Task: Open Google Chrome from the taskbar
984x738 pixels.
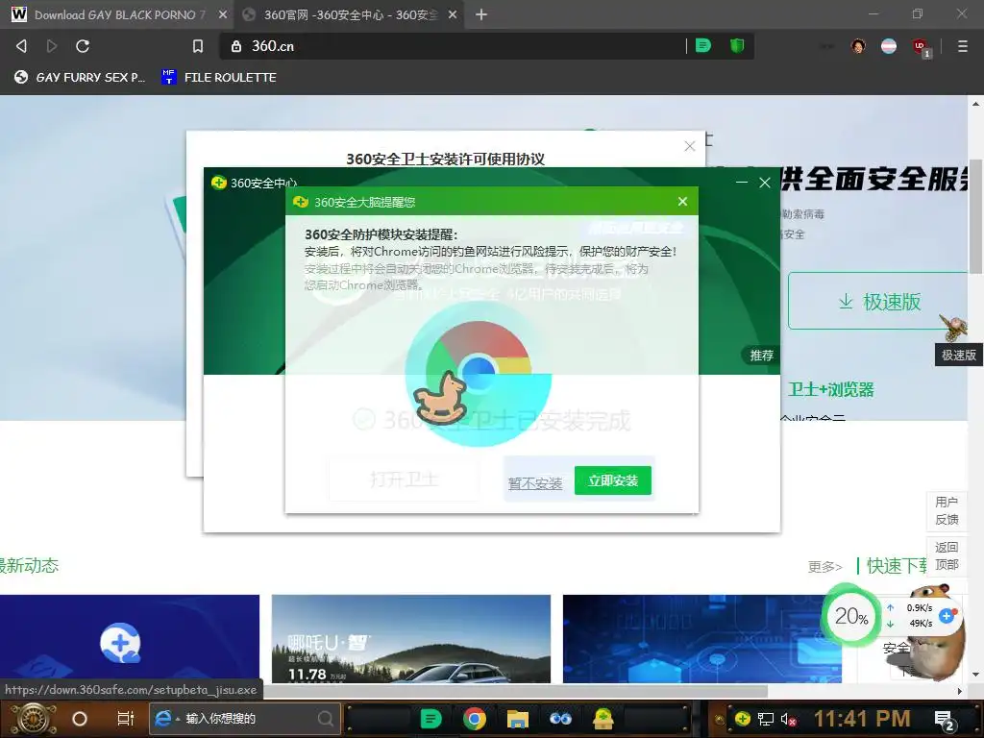Action: [475, 719]
